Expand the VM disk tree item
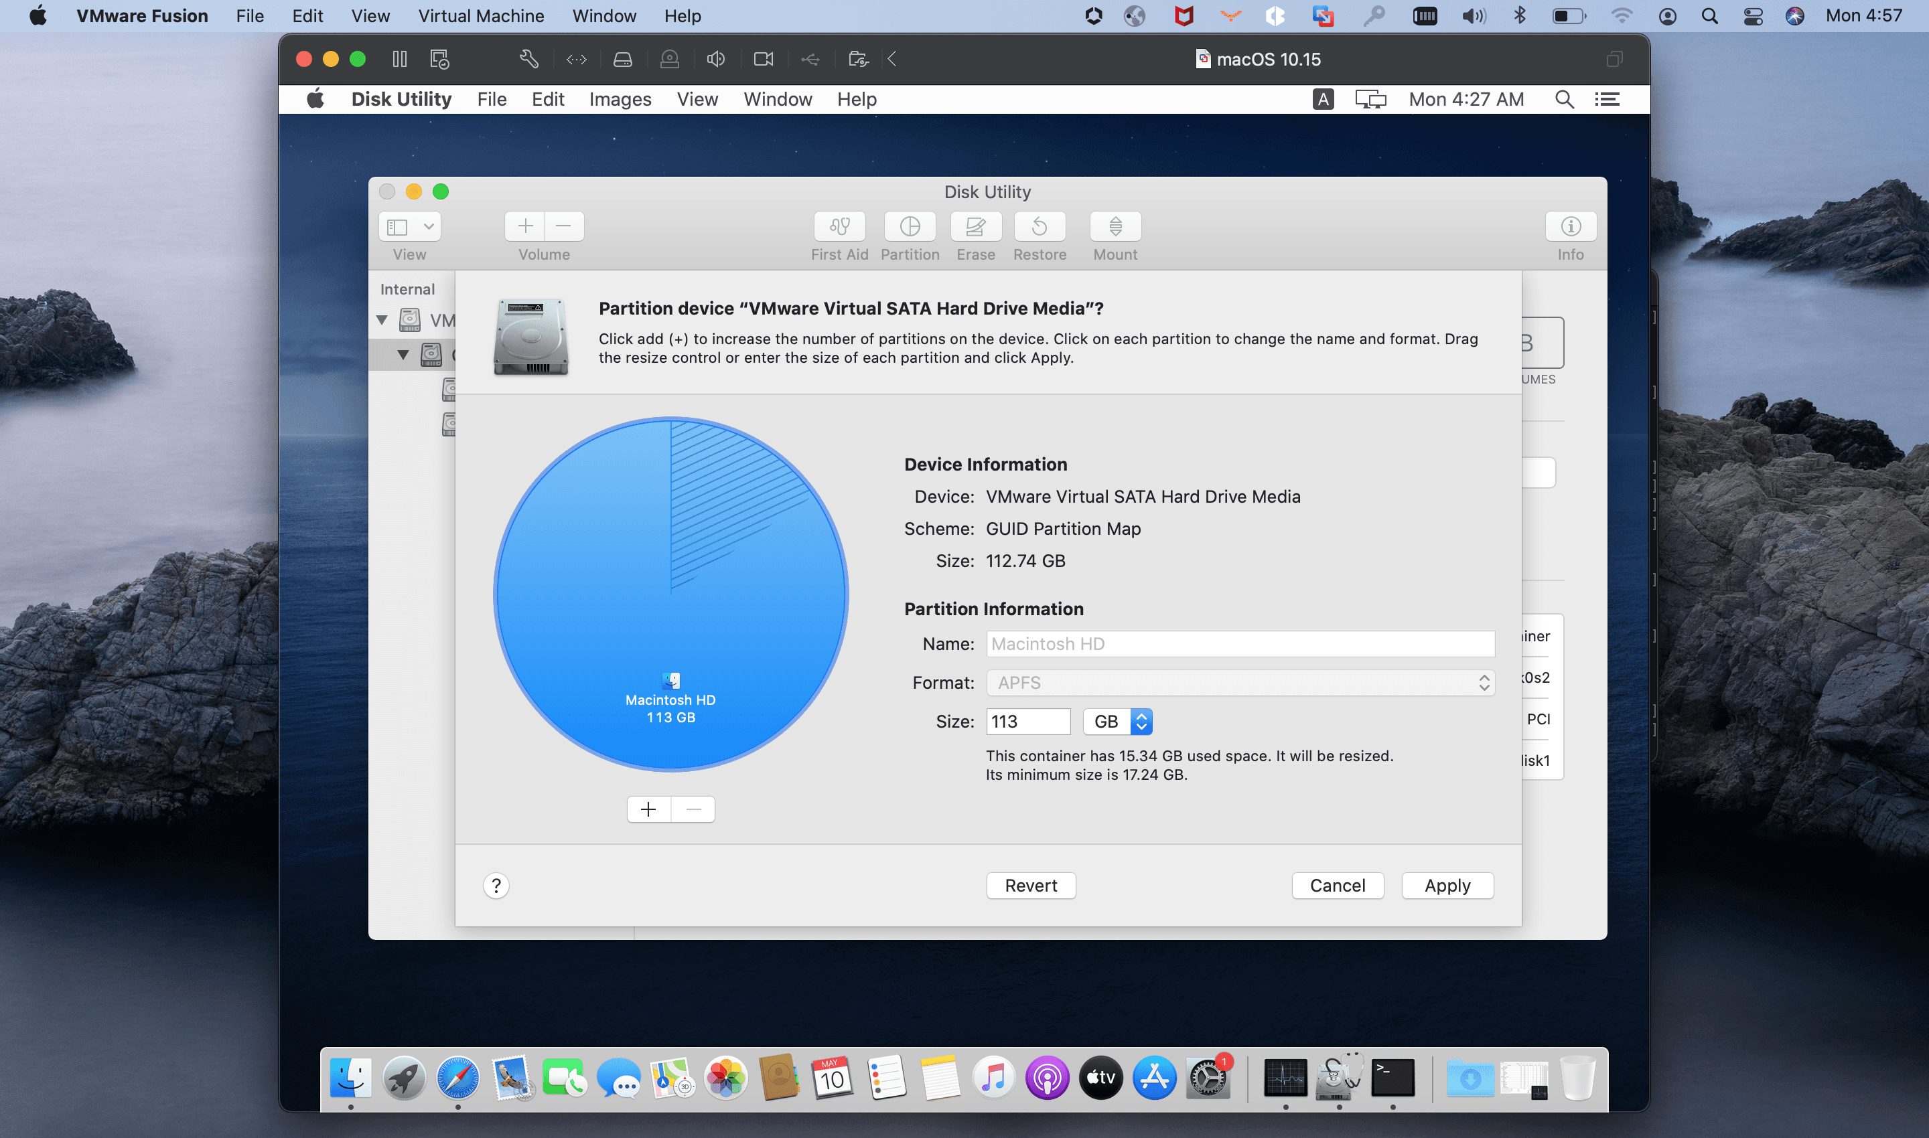Screen dimensions: 1929x1138 coord(385,319)
